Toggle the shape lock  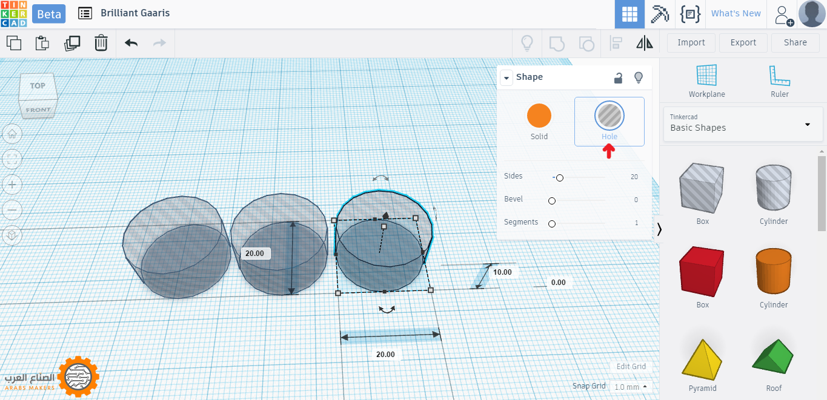pos(618,77)
